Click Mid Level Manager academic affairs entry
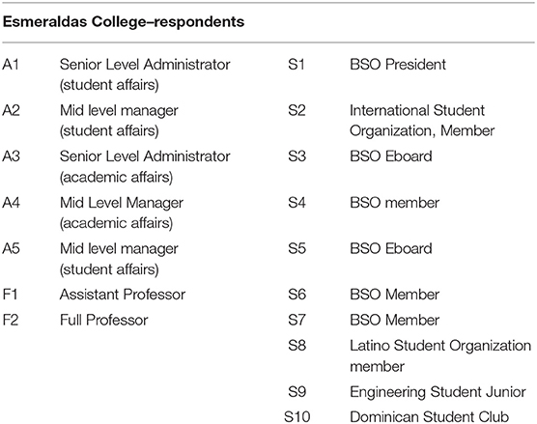537x424 pixels. [x=122, y=213]
